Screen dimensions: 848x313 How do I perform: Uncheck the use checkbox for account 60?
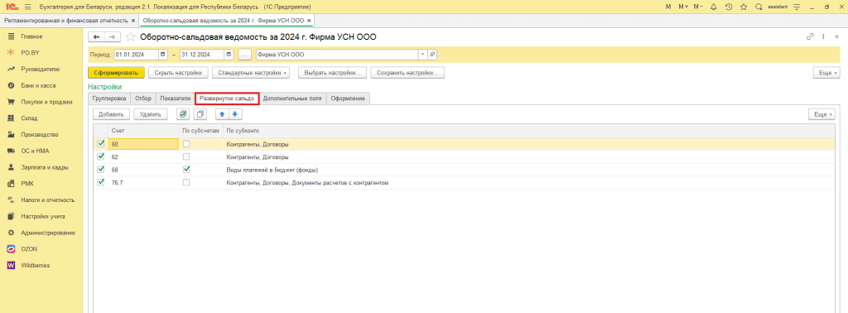pos(100,144)
